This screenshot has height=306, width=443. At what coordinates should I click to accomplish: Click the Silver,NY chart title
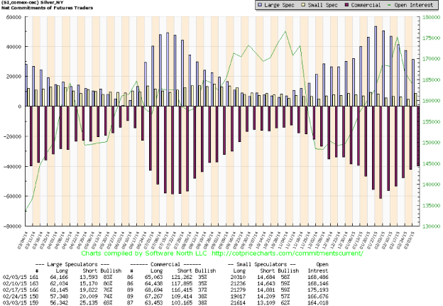coord(31,3)
